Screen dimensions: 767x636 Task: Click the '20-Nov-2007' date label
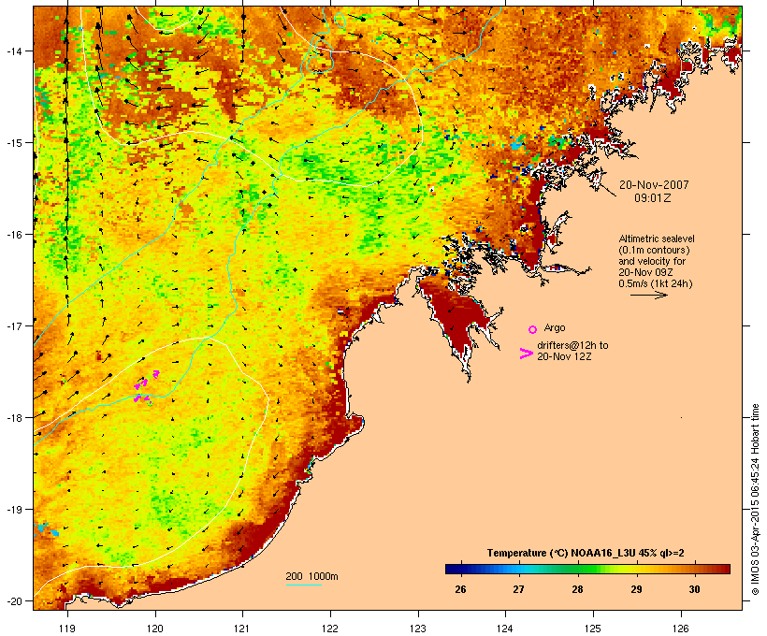tap(654, 185)
